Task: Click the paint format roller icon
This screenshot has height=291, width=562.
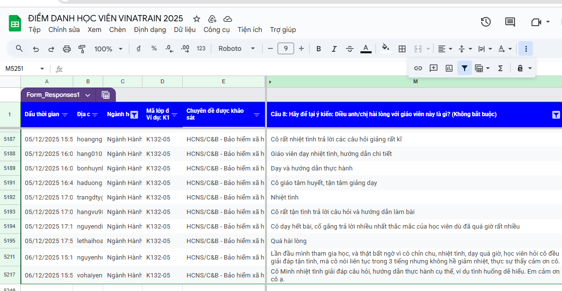Action: (82, 48)
